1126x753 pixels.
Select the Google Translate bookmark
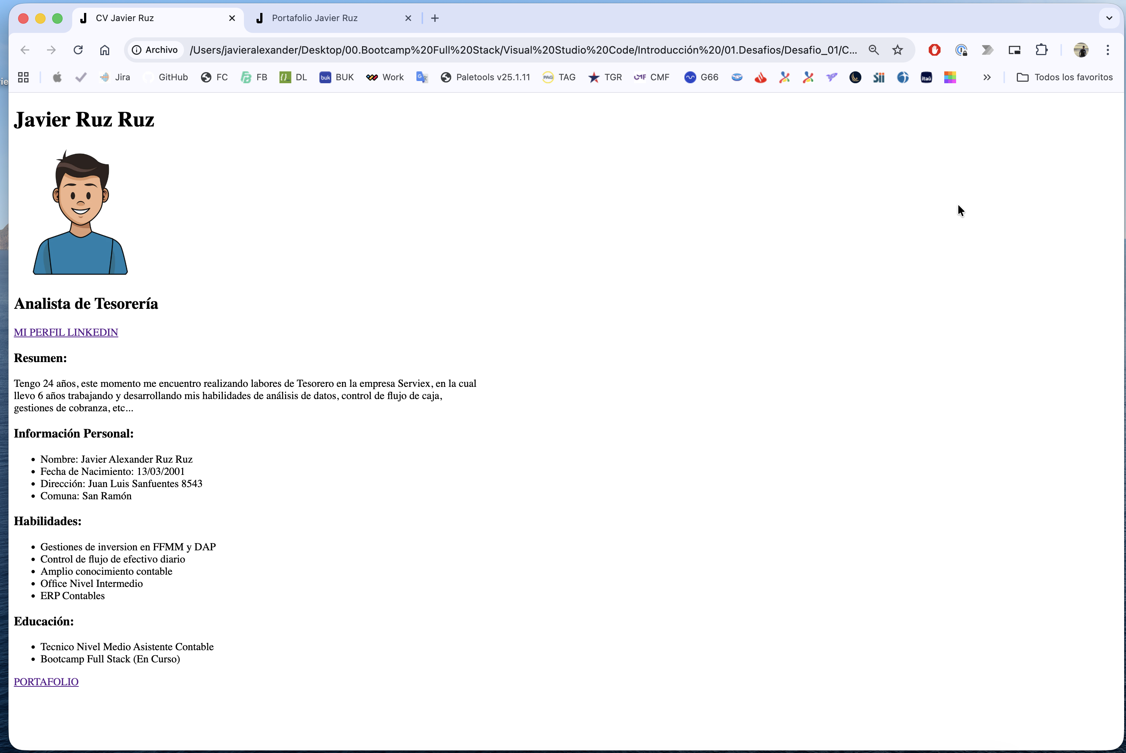point(422,77)
